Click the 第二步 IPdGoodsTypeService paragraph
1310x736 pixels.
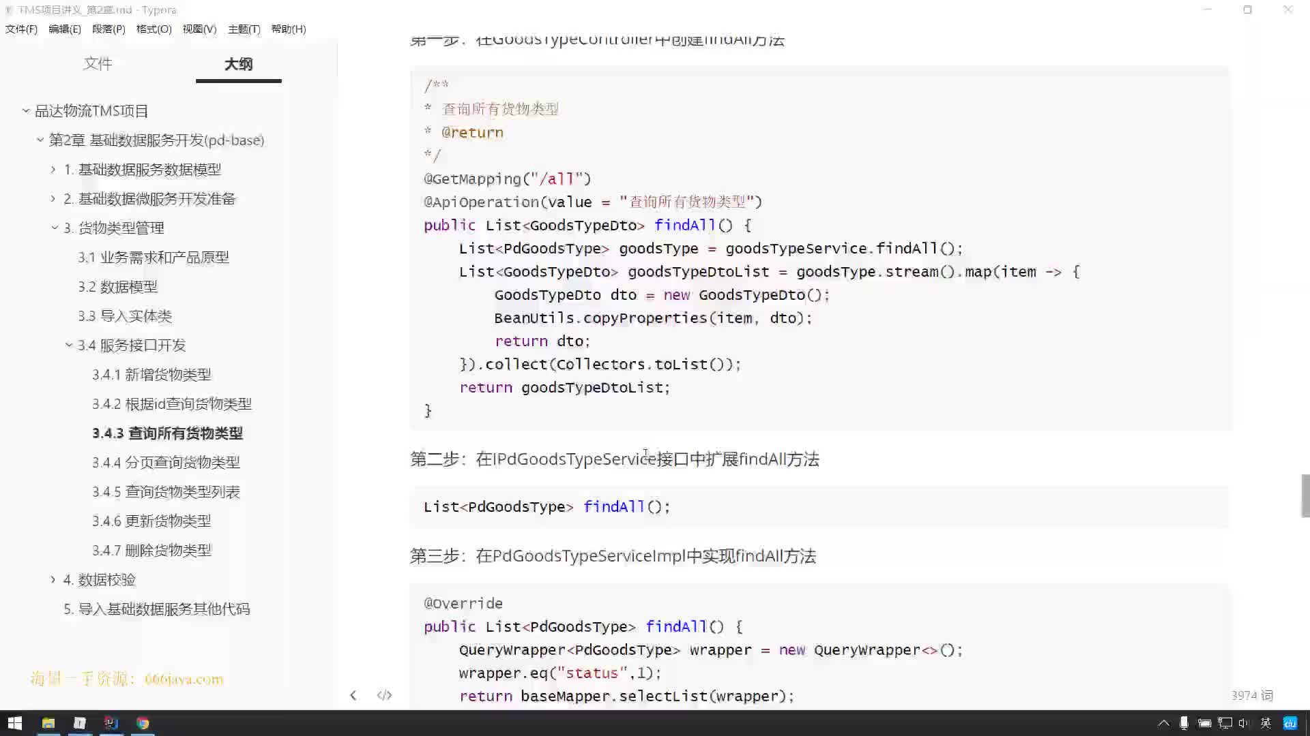pos(614,459)
